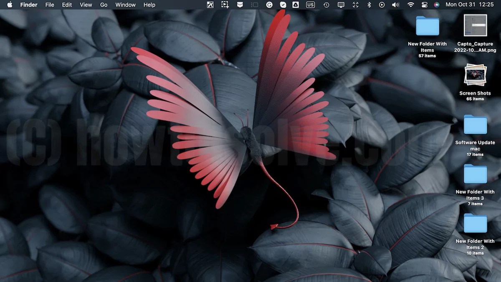This screenshot has width=501, height=282.
Task: Click the date and time display
Action: click(x=470, y=5)
